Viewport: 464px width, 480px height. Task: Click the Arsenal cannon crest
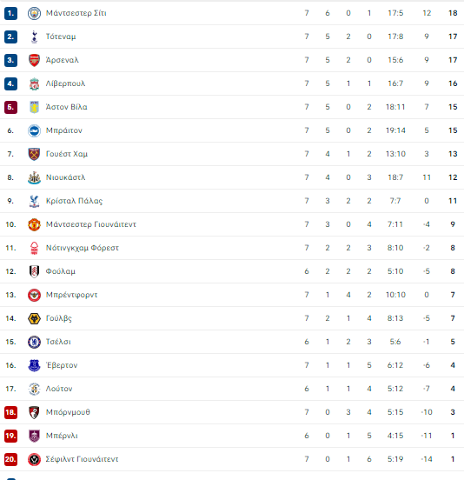point(34,60)
